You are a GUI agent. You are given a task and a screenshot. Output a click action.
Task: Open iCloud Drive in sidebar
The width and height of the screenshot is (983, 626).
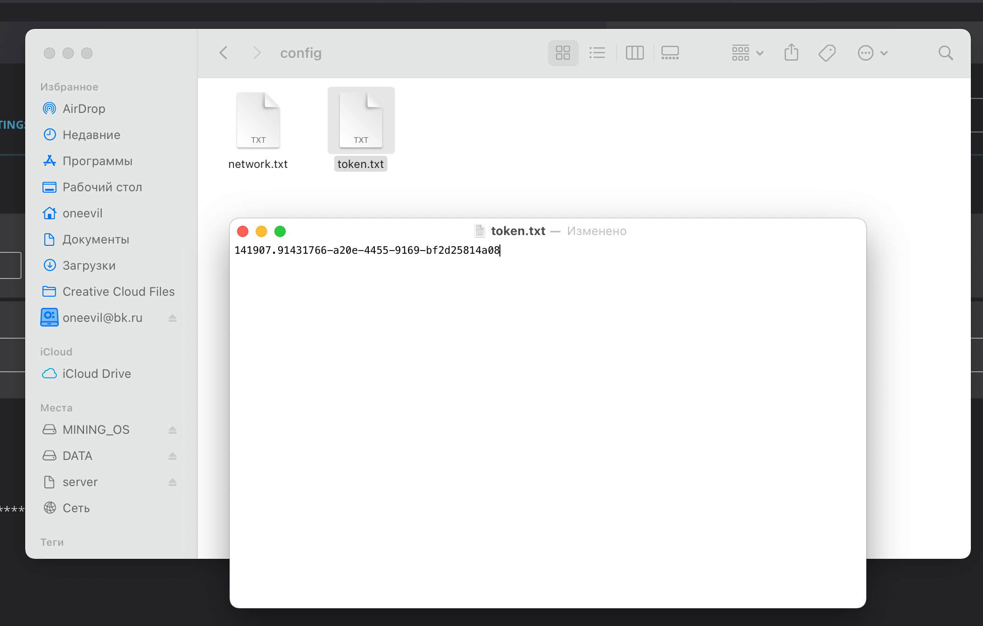coord(97,374)
